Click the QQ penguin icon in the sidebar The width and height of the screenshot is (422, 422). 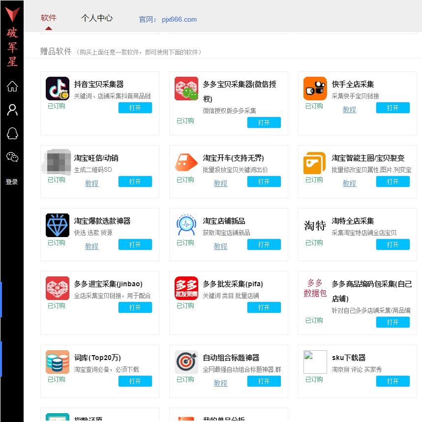point(12,133)
